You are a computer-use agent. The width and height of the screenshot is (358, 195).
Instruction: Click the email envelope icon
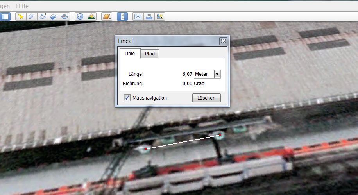point(138,16)
